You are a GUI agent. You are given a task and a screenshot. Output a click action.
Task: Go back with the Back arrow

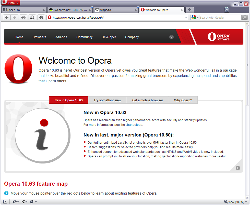[7, 18]
